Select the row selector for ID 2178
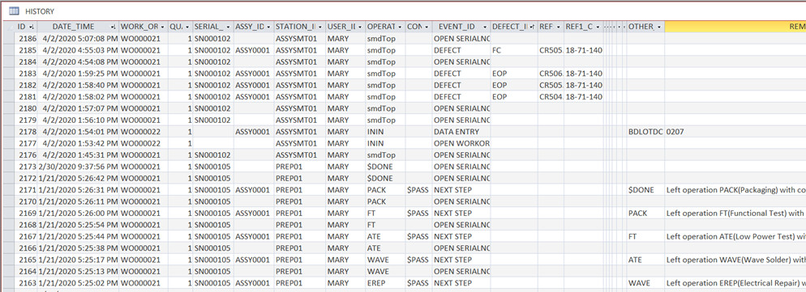 coord(8,131)
